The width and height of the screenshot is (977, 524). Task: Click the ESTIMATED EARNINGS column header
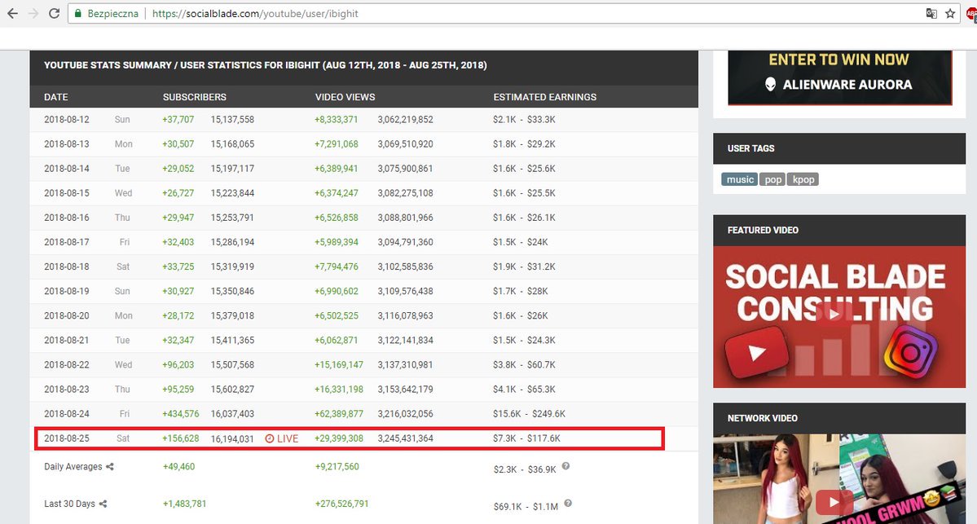click(x=544, y=97)
